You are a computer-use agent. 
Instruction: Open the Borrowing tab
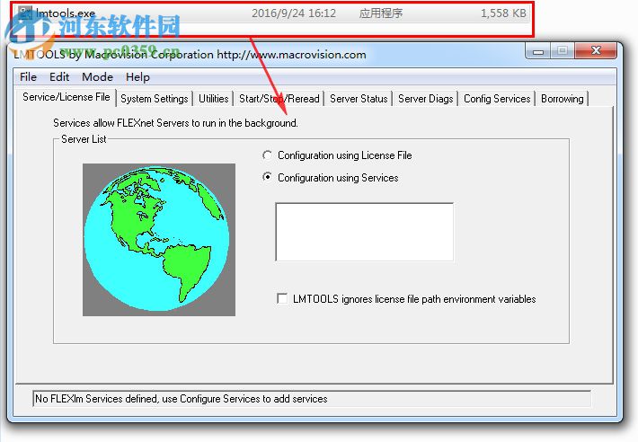click(x=563, y=99)
